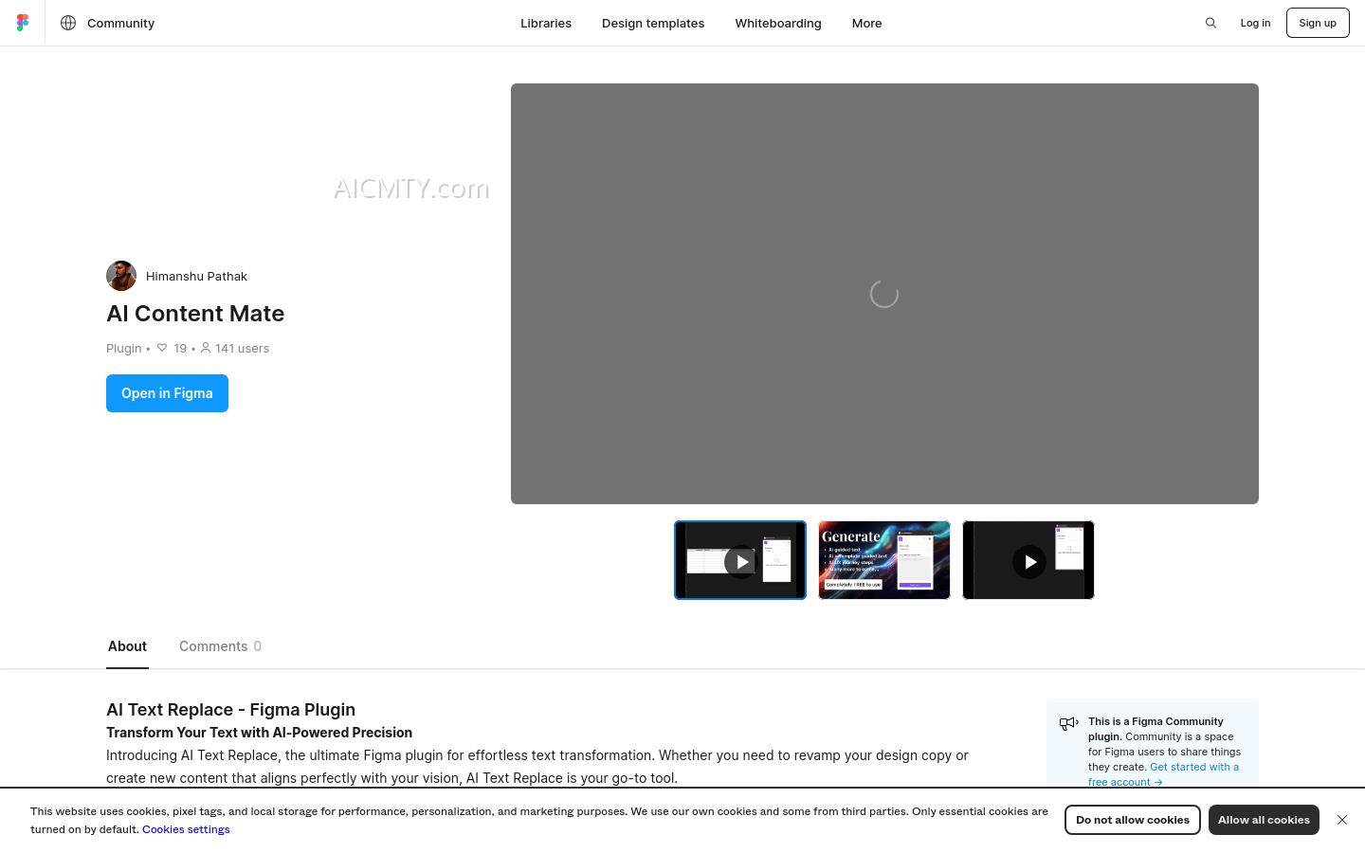
Task: Open search via the magnifying glass icon
Action: click(x=1210, y=23)
